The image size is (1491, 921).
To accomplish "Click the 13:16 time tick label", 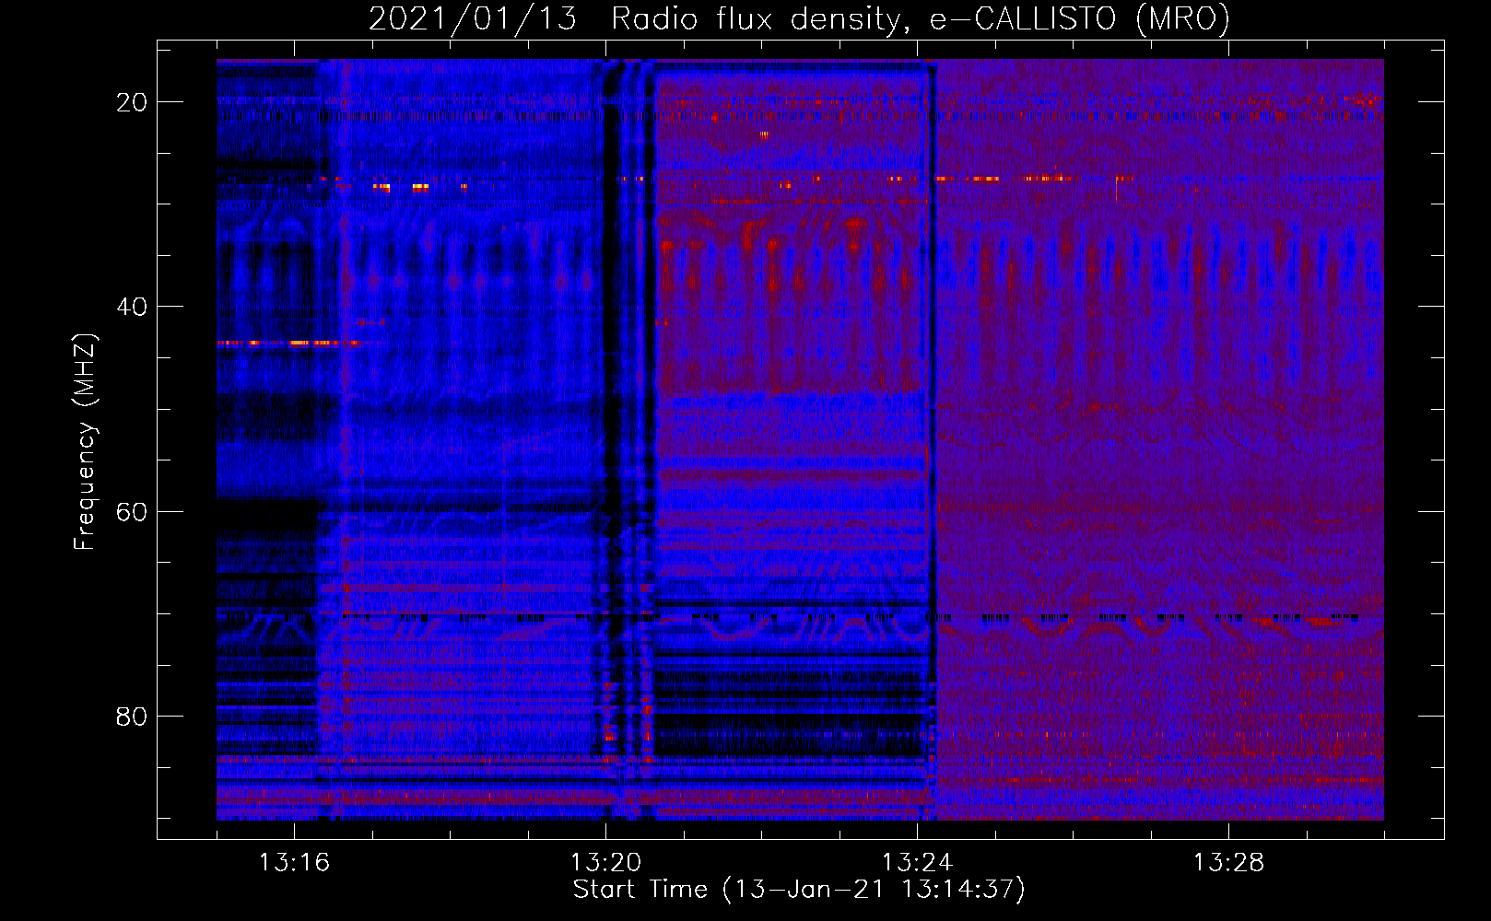I will tap(294, 862).
